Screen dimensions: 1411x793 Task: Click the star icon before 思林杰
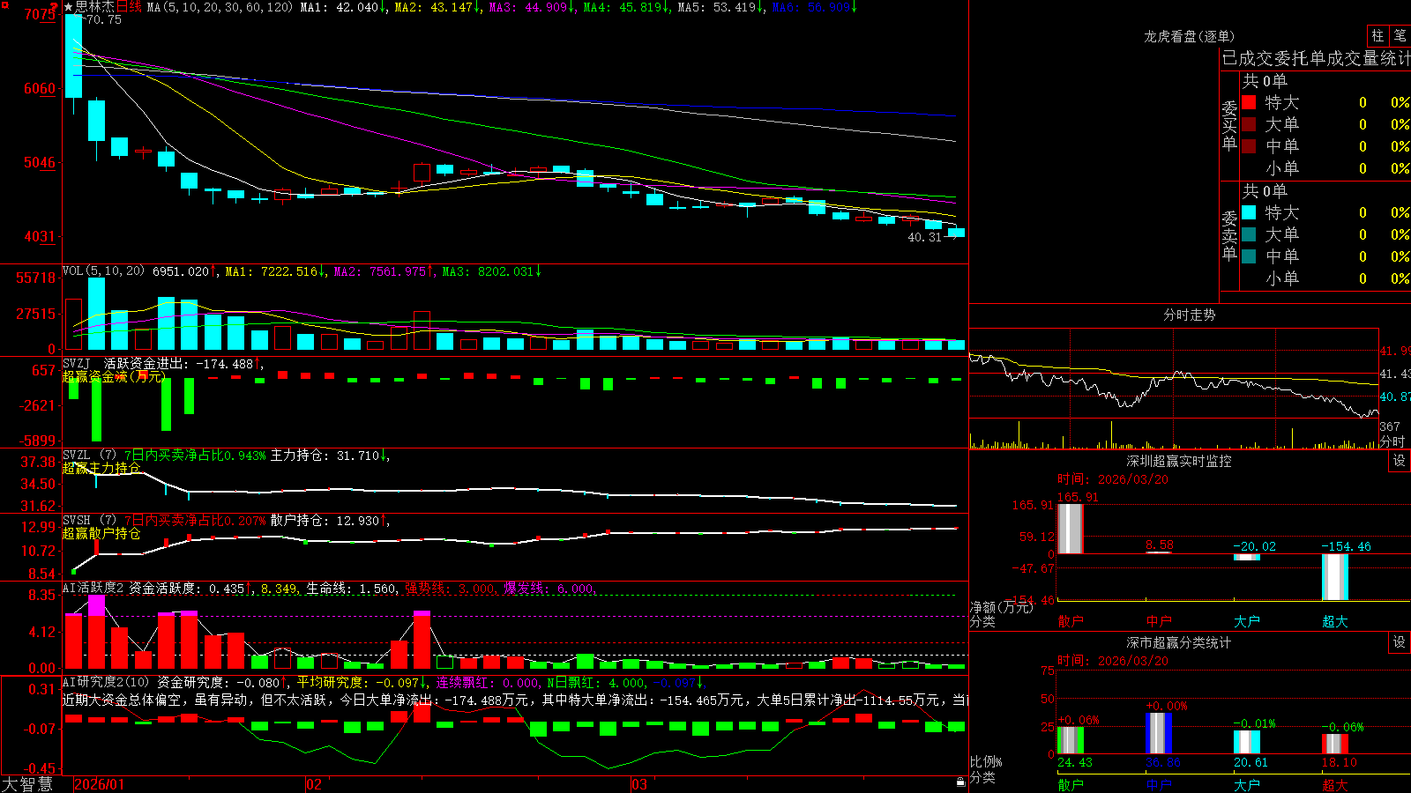tap(69, 7)
